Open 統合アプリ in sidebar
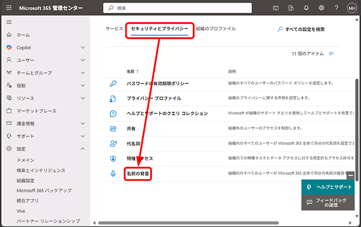Screen dimensions: 361x227 click(28, 201)
